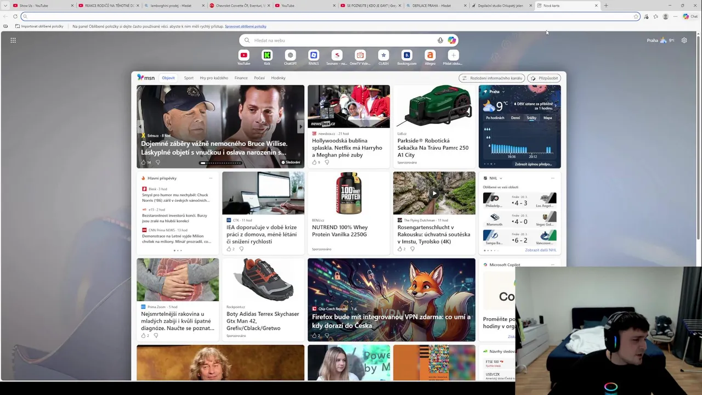Play the Rosengartenschlucht video thumbnail

[x=434, y=193]
